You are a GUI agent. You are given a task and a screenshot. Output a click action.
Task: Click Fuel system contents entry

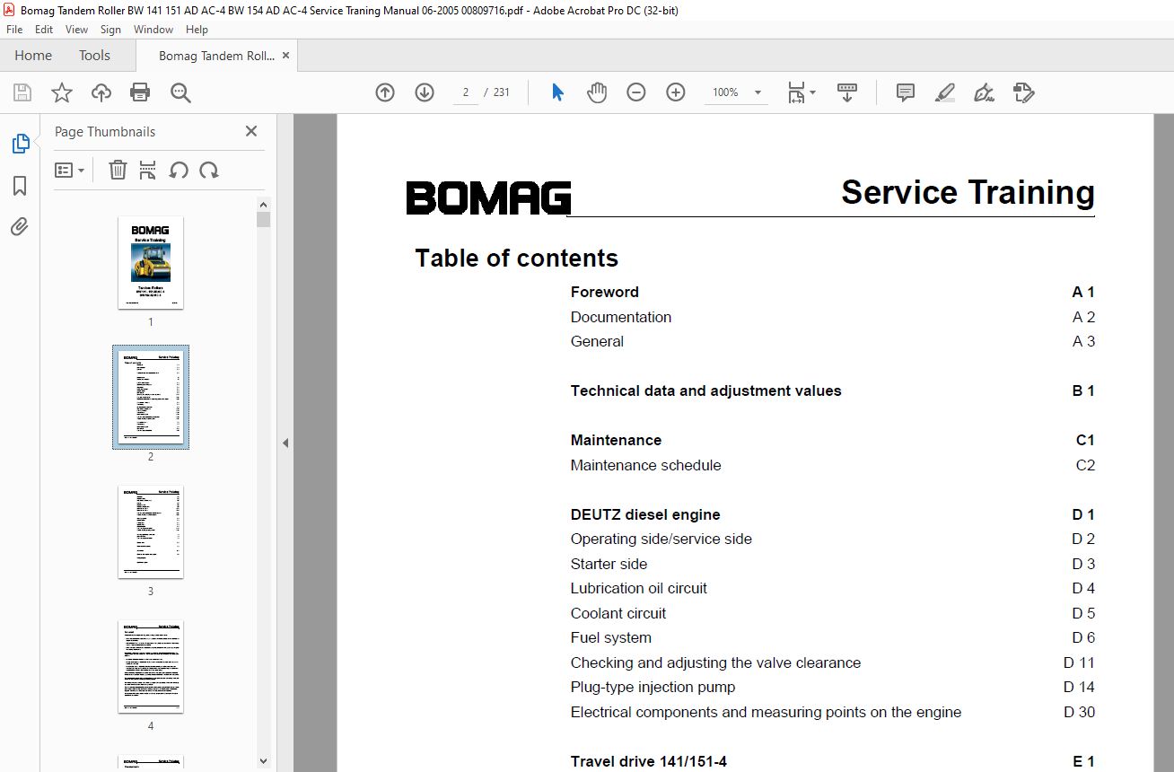[x=611, y=637]
